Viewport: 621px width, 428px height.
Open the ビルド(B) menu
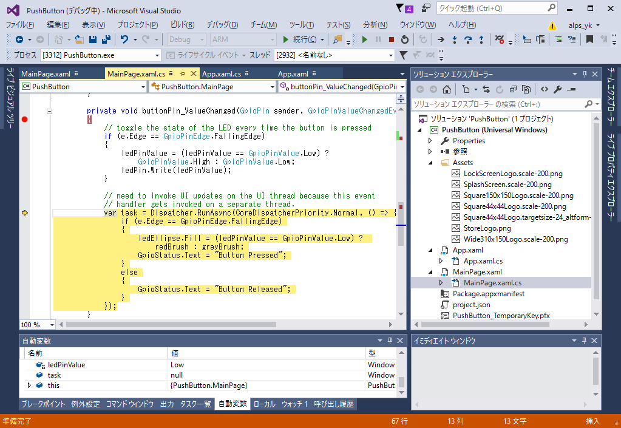182,25
